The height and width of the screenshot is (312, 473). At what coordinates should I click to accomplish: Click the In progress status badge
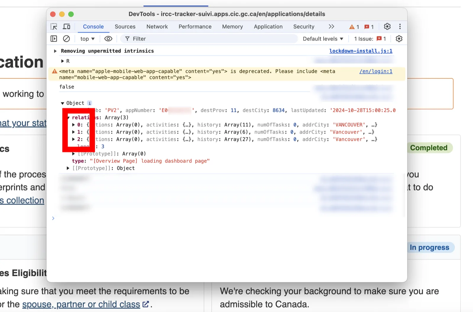click(x=429, y=247)
